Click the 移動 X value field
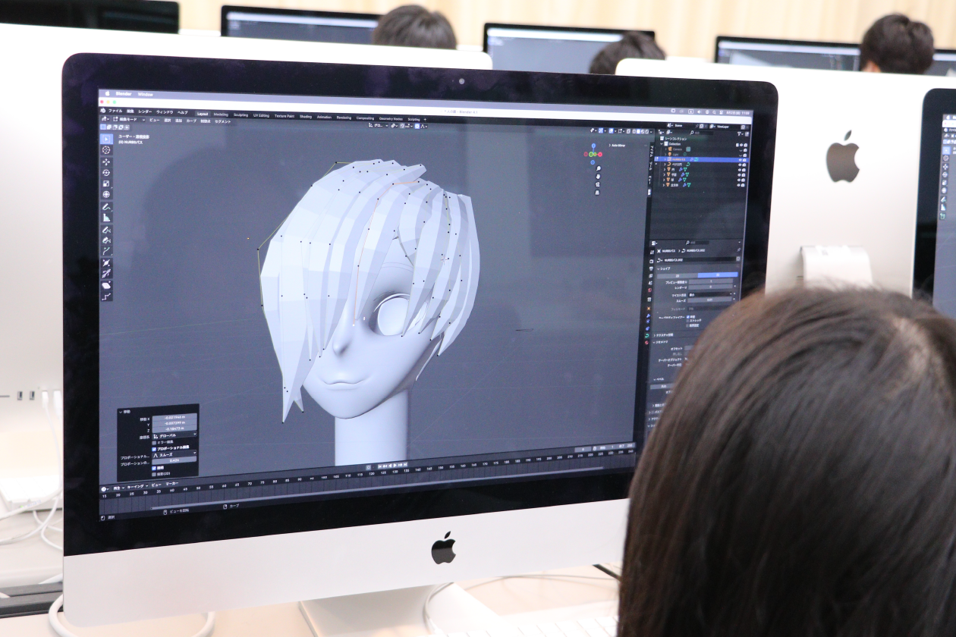956x637 pixels. (x=175, y=417)
